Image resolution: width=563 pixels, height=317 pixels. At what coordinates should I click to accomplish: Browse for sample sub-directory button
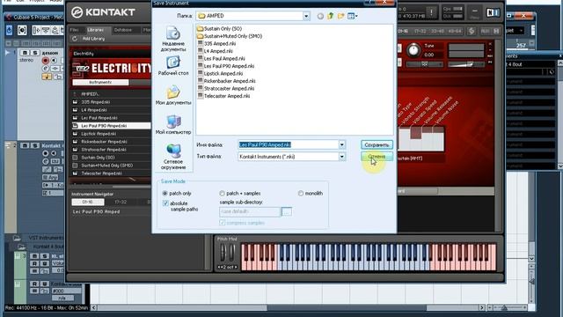[287, 211]
